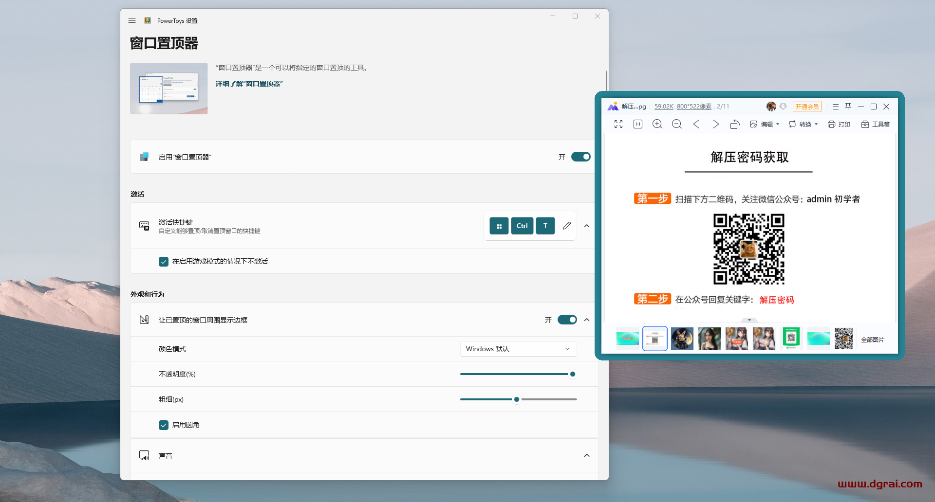Click the window-pinner module icon beside enable switch
Viewport: 935px width, 502px height.
(144, 157)
